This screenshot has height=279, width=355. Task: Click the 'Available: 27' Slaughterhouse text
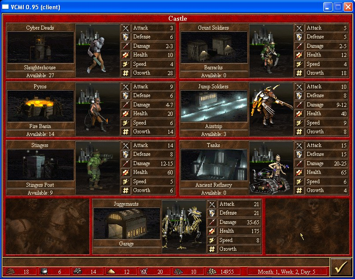click(x=40, y=75)
